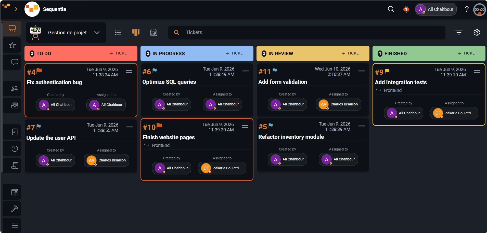Open notifications bell with badge
The image size is (487, 233).
[x=406, y=9]
